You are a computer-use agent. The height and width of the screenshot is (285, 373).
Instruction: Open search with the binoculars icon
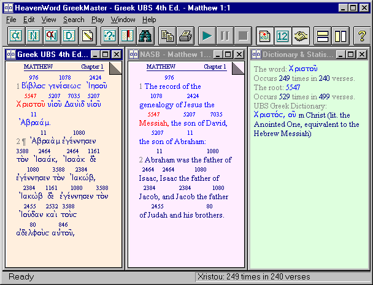(x=145, y=36)
